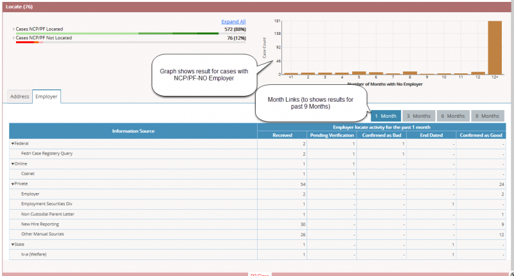This screenshot has height=276, width=514.
Task: Click the 572 (88%) located count
Action: (x=235, y=29)
